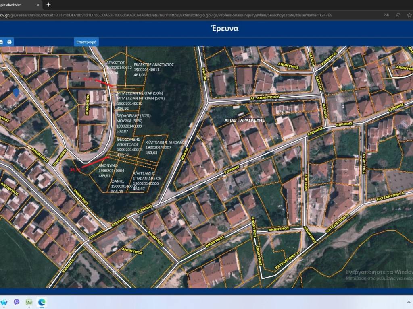
Task: Click the print icon in the map toolbar
Action: (x=9, y=42)
